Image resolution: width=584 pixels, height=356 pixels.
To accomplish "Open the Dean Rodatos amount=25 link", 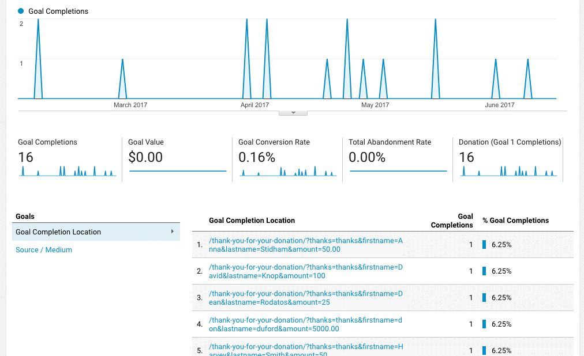I will [x=305, y=298].
